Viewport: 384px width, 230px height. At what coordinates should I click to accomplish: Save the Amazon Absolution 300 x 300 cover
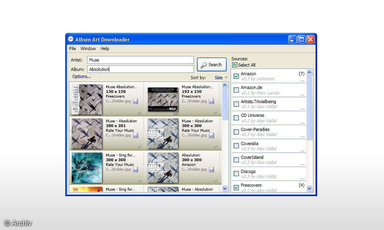211,170
